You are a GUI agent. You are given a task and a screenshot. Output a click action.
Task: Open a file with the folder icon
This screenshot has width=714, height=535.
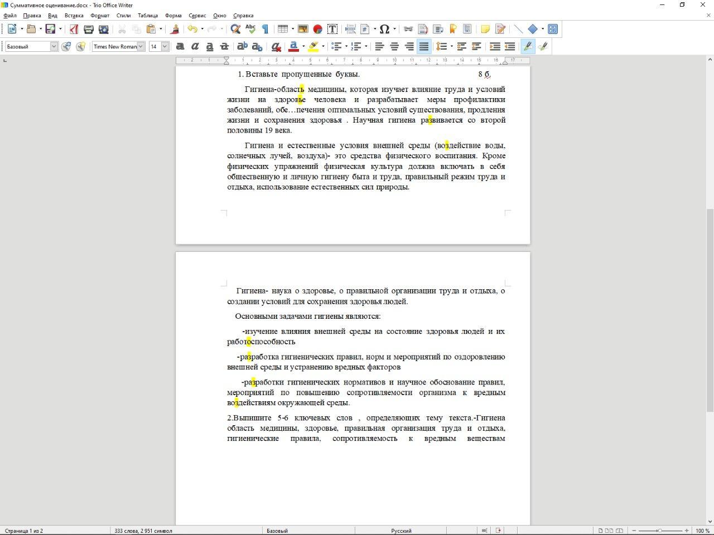point(31,29)
